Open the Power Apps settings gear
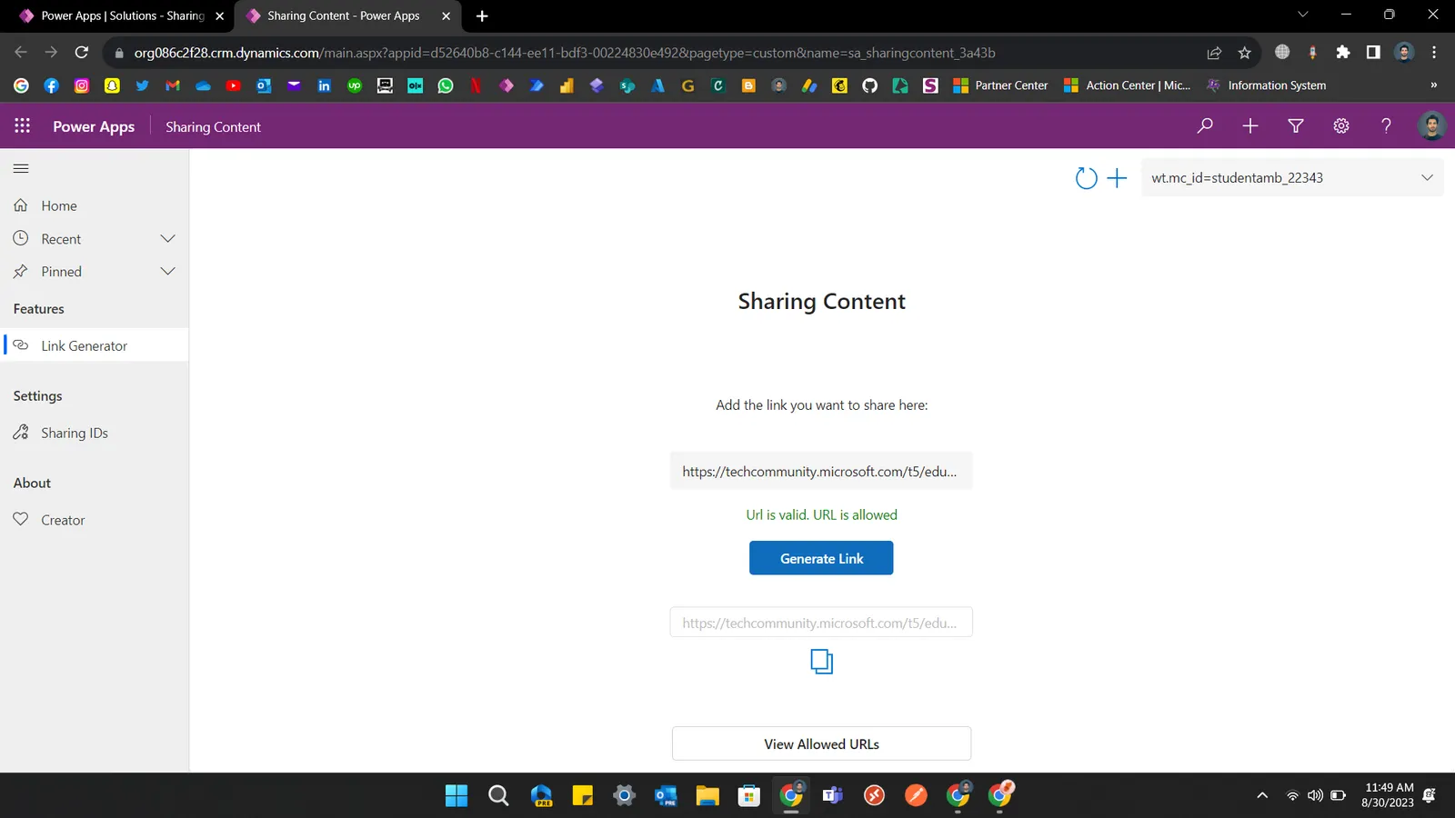 (1341, 126)
